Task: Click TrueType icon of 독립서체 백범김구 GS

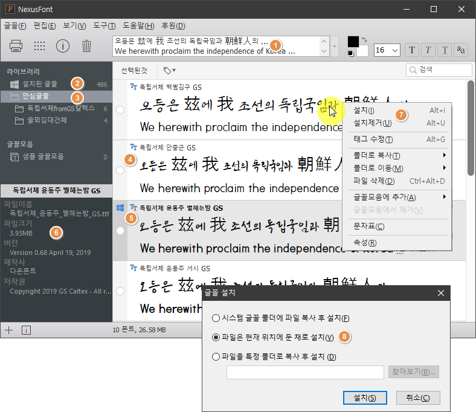Action: [x=133, y=87]
